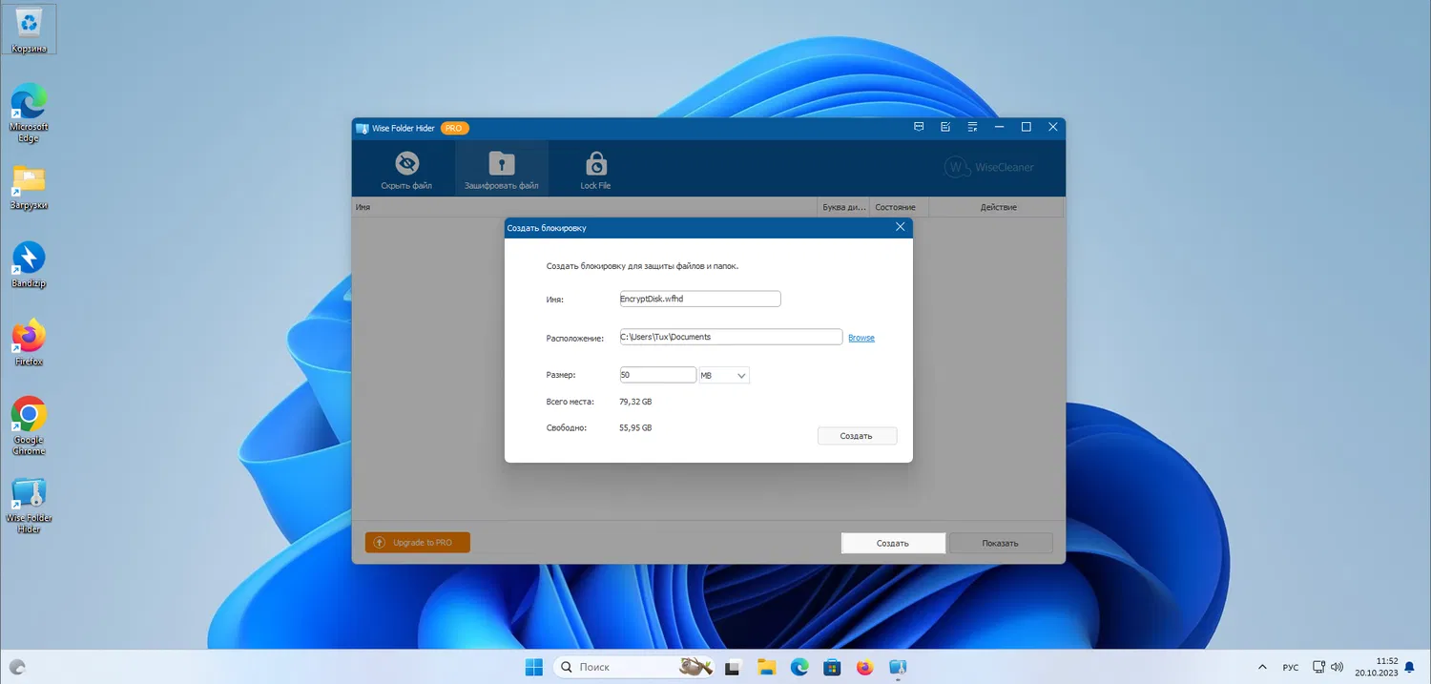Open the feedback chat icon in titlebar
This screenshot has height=684, width=1431.
(918, 127)
